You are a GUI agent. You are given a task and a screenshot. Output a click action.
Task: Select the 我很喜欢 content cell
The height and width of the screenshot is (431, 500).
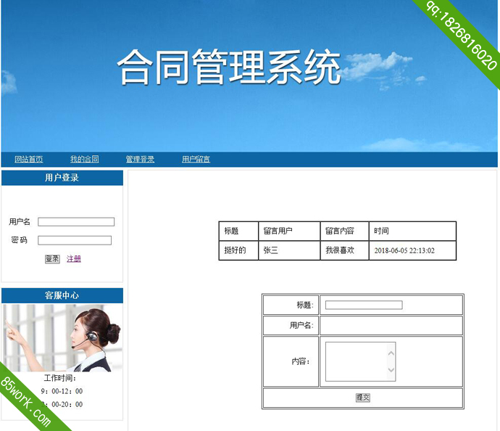[x=344, y=250]
